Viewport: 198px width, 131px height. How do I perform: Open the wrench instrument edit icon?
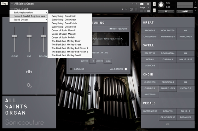4,4
